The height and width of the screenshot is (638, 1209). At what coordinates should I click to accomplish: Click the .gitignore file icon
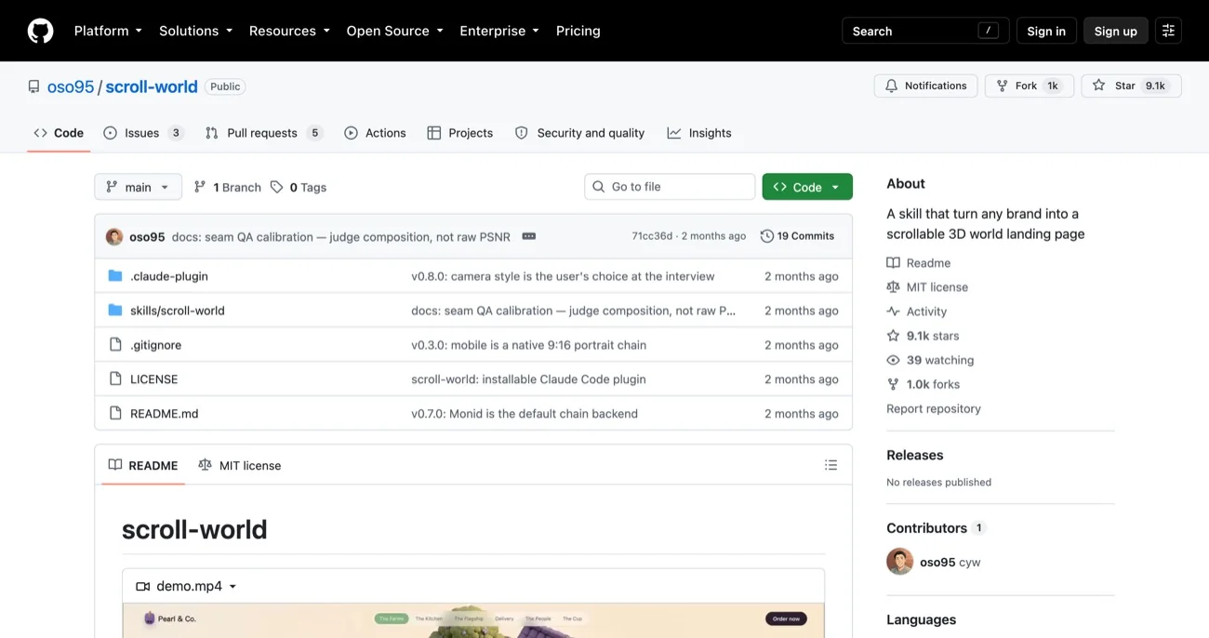click(x=115, y=345)
